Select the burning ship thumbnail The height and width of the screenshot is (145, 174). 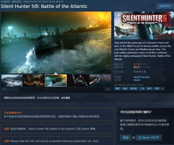pos(34,81)
